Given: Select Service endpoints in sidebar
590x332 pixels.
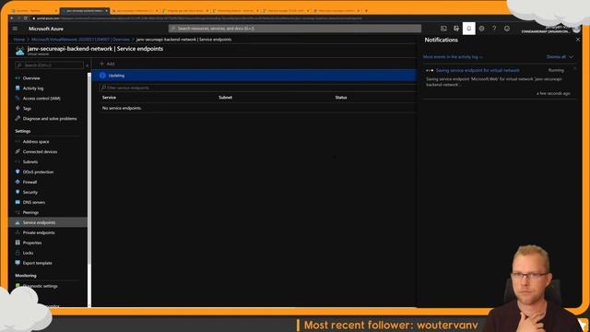Looking at the screenshot, I should click(48, 222).
